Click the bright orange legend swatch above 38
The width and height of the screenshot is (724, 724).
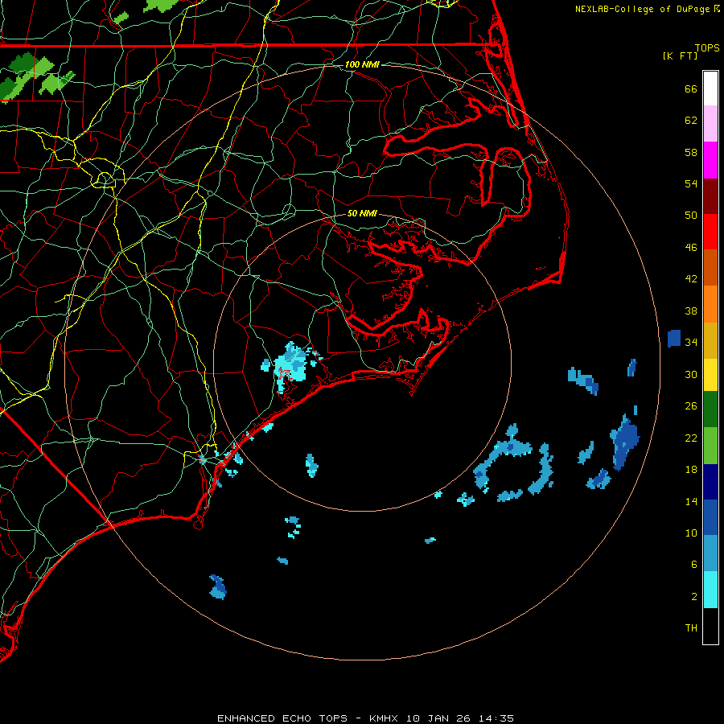[710, 304]
